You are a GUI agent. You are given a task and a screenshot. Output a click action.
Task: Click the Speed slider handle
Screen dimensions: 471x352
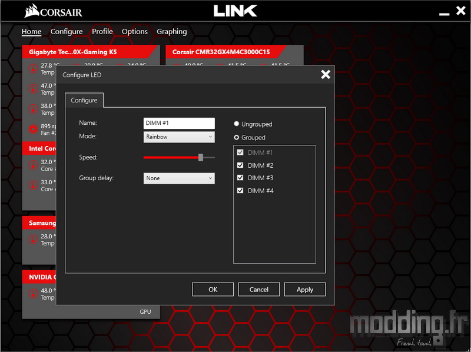[201, 157]
